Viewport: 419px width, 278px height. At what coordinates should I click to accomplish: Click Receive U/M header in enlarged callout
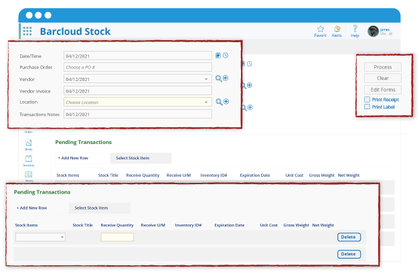153,225
